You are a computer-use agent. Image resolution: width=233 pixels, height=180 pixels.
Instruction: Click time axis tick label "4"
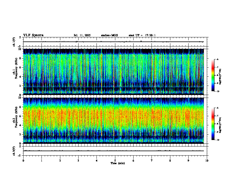coord(97,161)
